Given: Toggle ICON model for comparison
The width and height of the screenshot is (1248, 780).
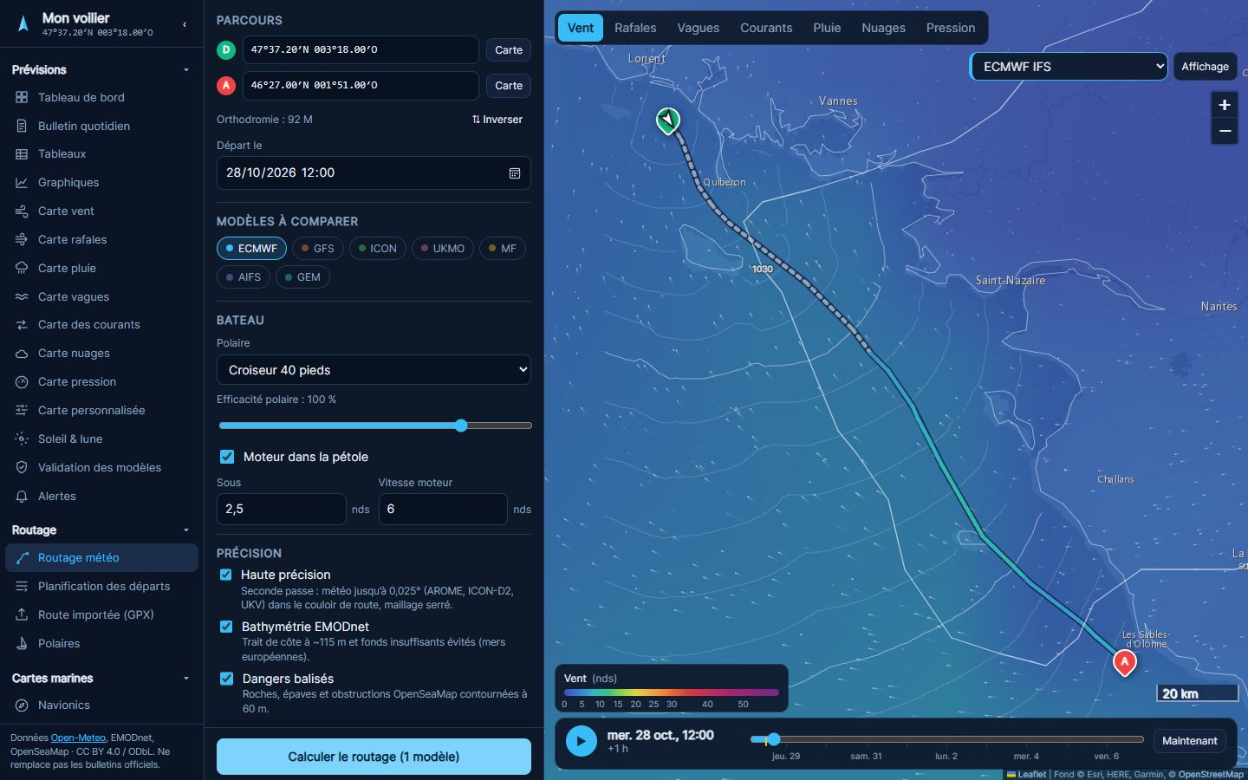Looking at the screenshot, I should coord(378,249).
